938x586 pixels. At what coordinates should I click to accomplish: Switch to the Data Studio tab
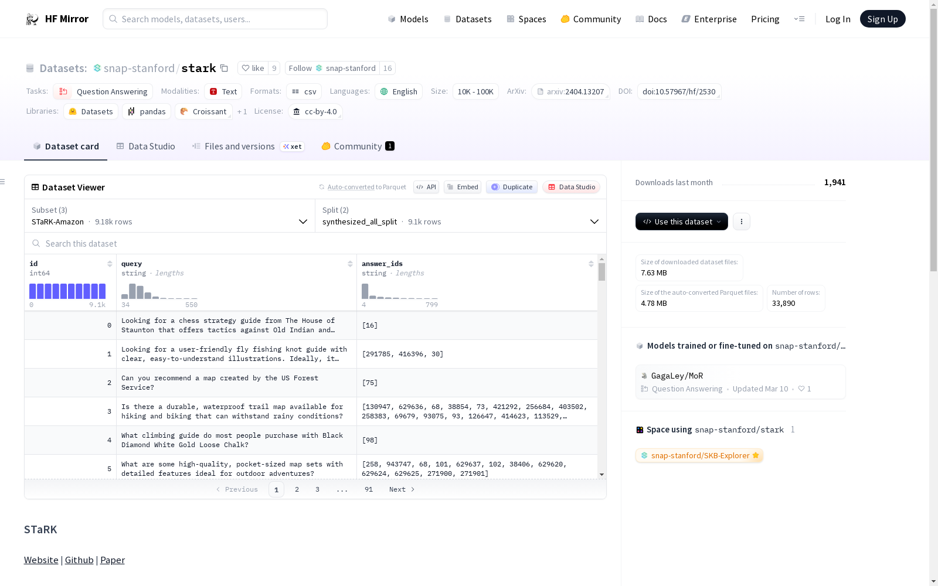[x=146, y=146]
